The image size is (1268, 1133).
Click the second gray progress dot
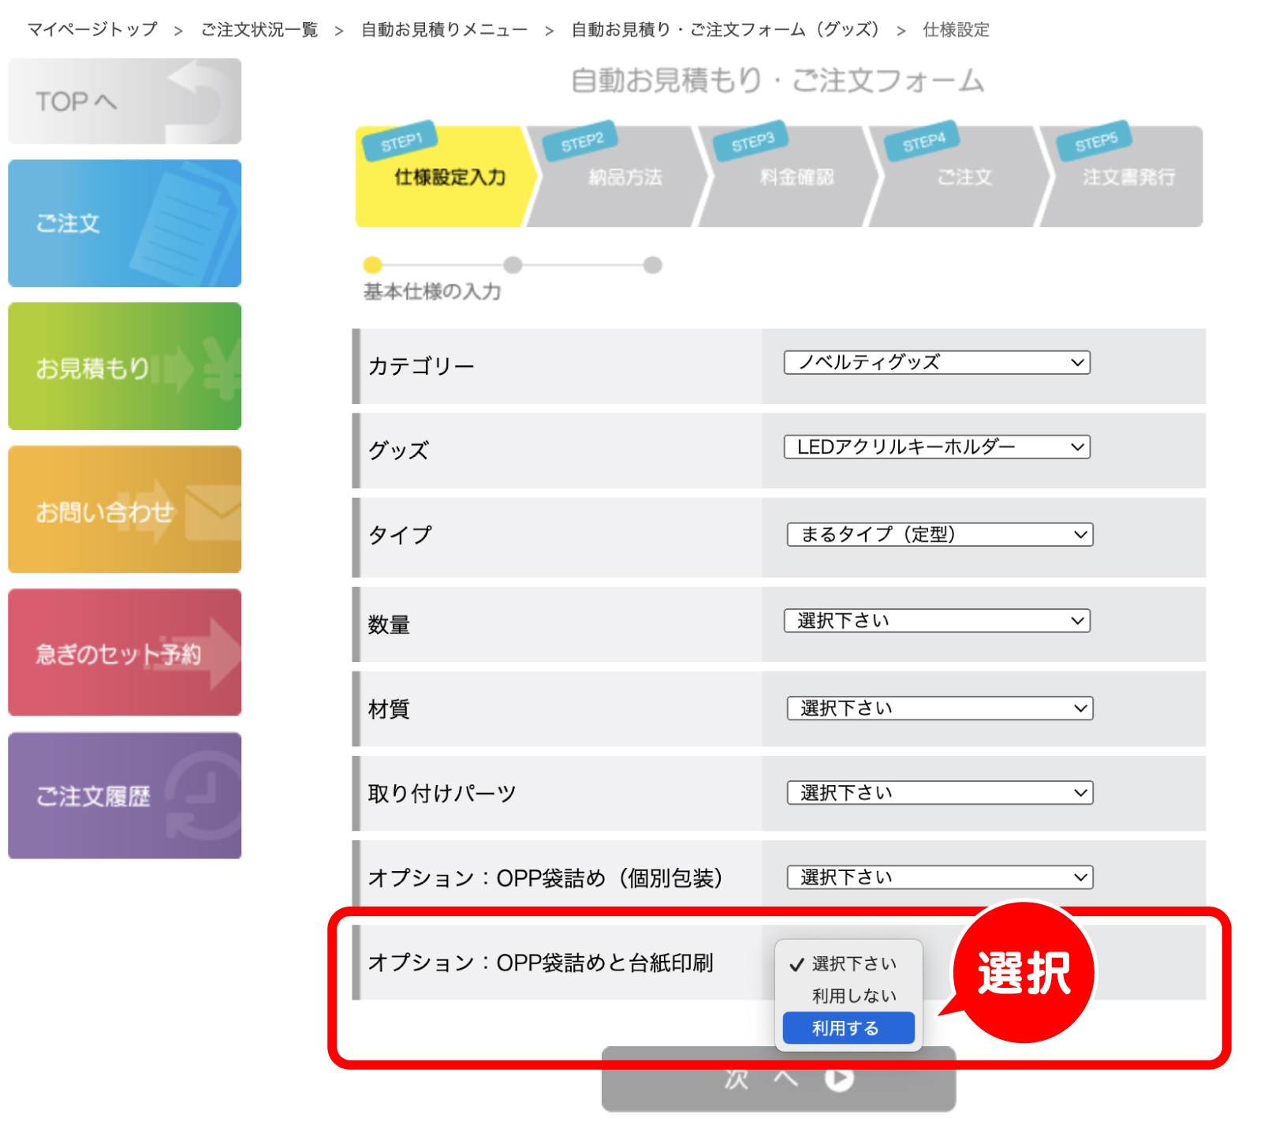(x=513, y=265)
